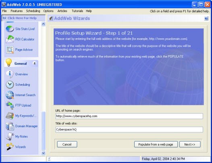
Task: Select the Site Stats Live! label
Action: (x=25, y=29)
